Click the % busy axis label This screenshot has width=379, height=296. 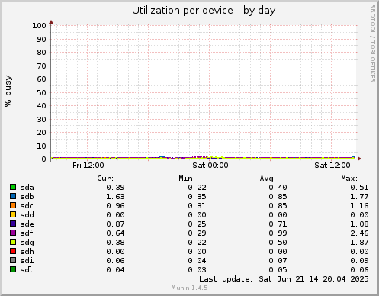pos(8,91)
